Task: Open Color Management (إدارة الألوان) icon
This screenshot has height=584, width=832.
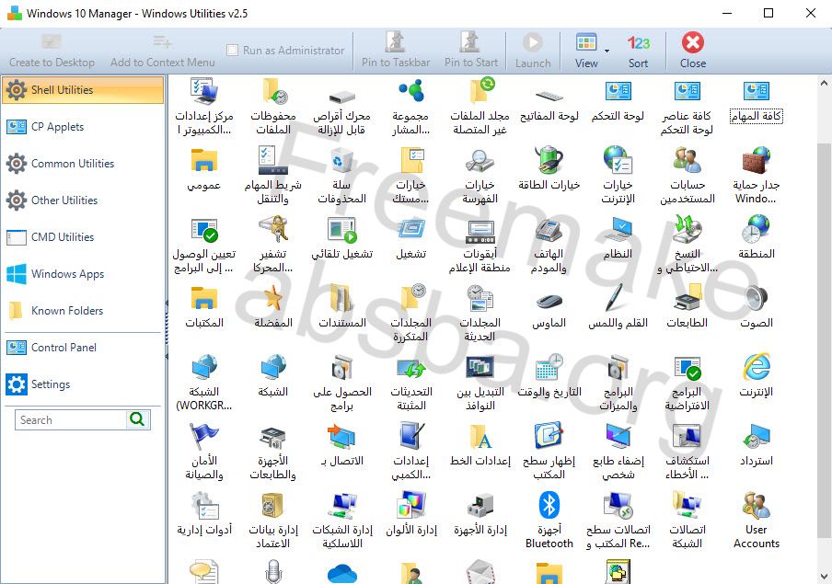Action: (411, 505)
